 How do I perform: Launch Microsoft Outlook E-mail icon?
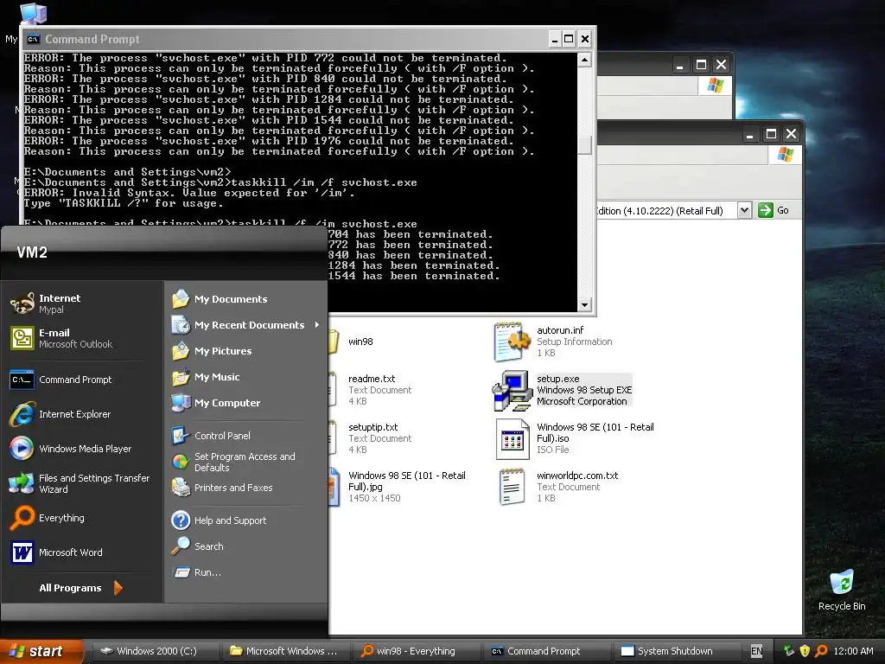coord(22,338)
